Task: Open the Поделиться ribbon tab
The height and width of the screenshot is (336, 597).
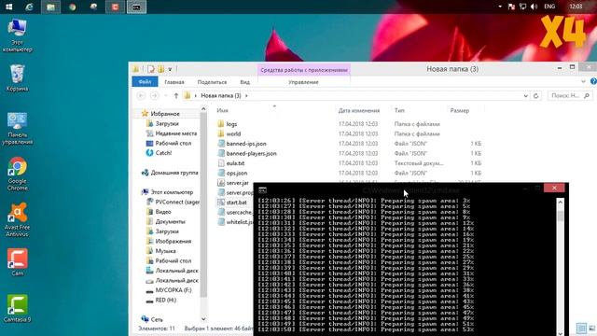Action: (x=212, y=82)
